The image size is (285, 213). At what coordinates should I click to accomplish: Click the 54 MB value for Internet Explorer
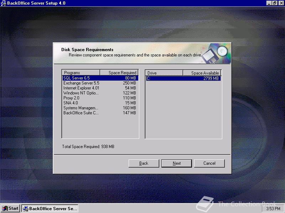tap(130, 88)
